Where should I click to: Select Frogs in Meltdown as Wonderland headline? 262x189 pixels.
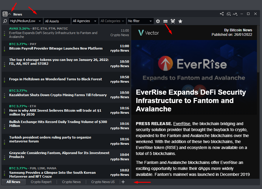tap(55, 79)
